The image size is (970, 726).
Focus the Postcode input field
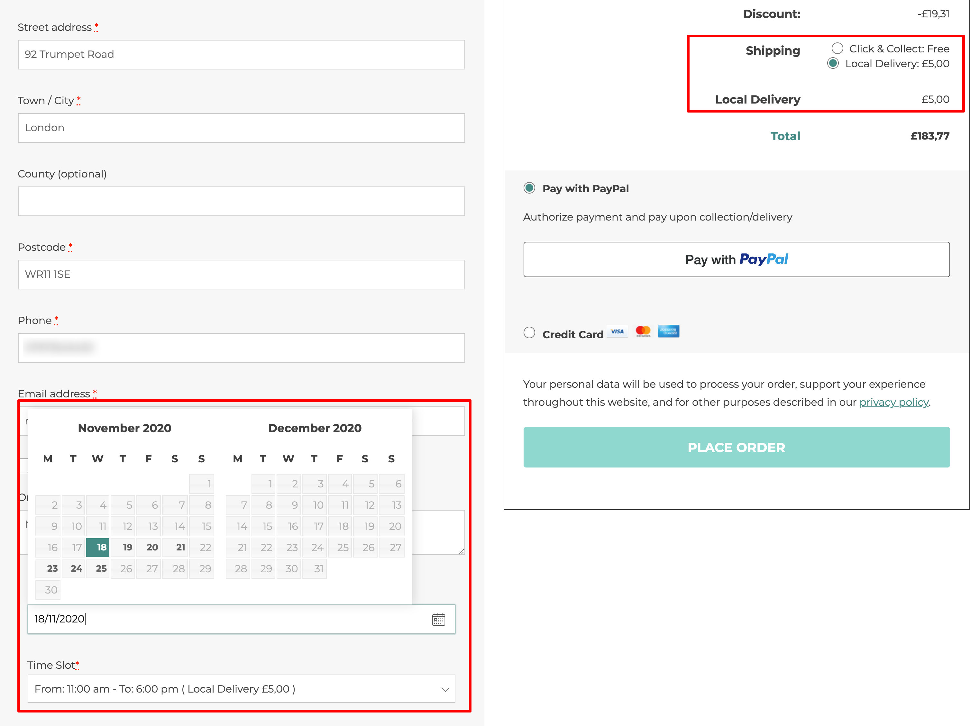[x=241, y=275]
